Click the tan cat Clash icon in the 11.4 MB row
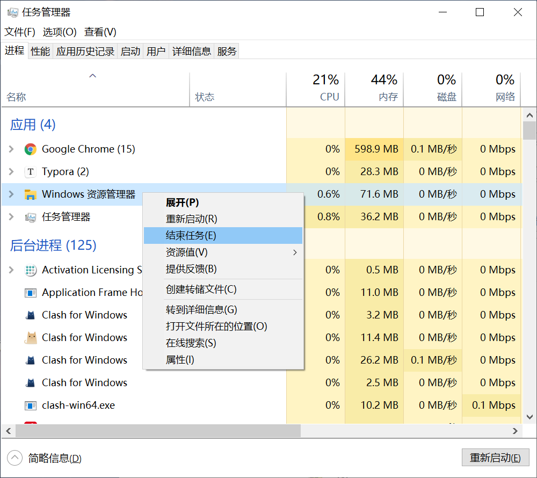Viewport: 537px width, 478px height. 31,338
